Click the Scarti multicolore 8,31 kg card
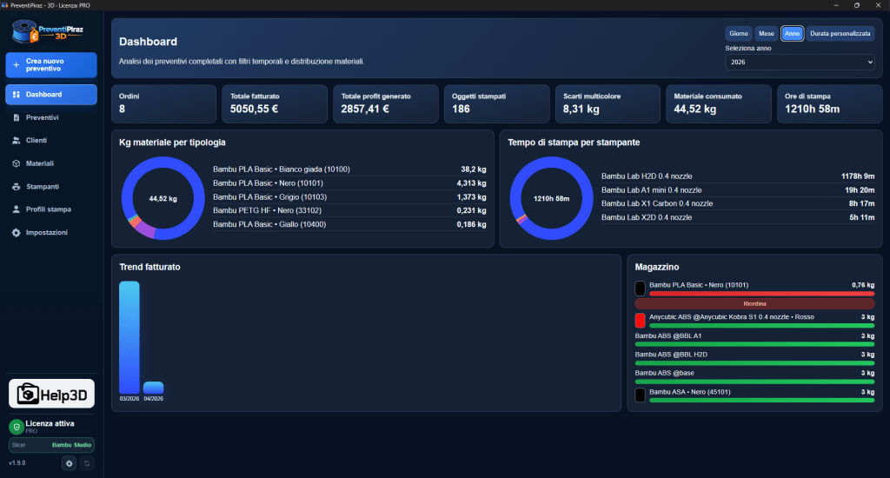Image resolution: width=890 pixels, height=478 pixels. (x=608, y=104)
